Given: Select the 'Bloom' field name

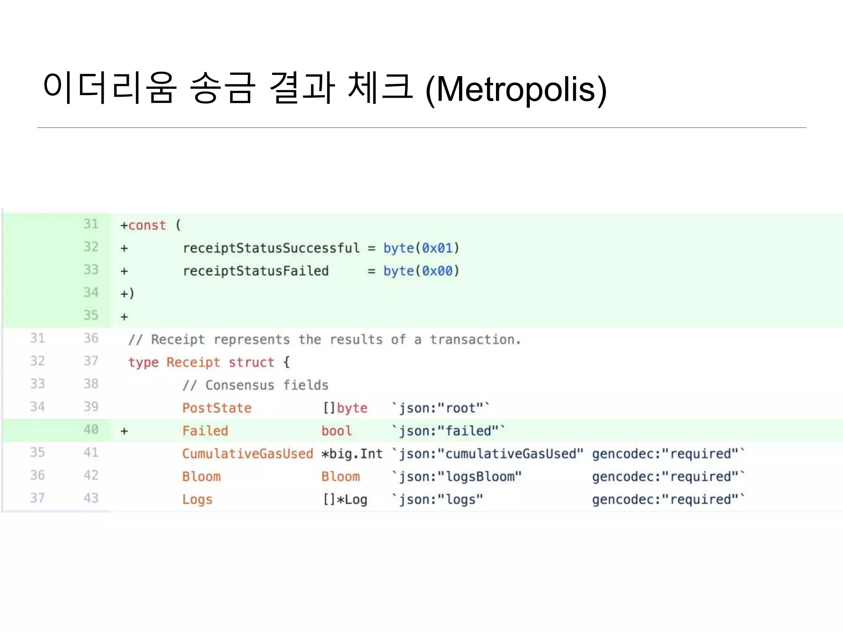Looking at the screenshot, I should (x=202, y=476).
